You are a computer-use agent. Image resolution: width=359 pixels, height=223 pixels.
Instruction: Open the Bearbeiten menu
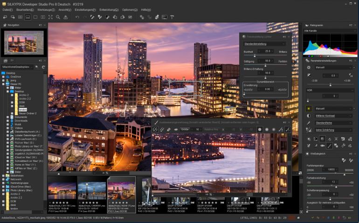click(25, 10)
